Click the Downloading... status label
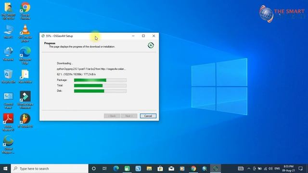 65,63
